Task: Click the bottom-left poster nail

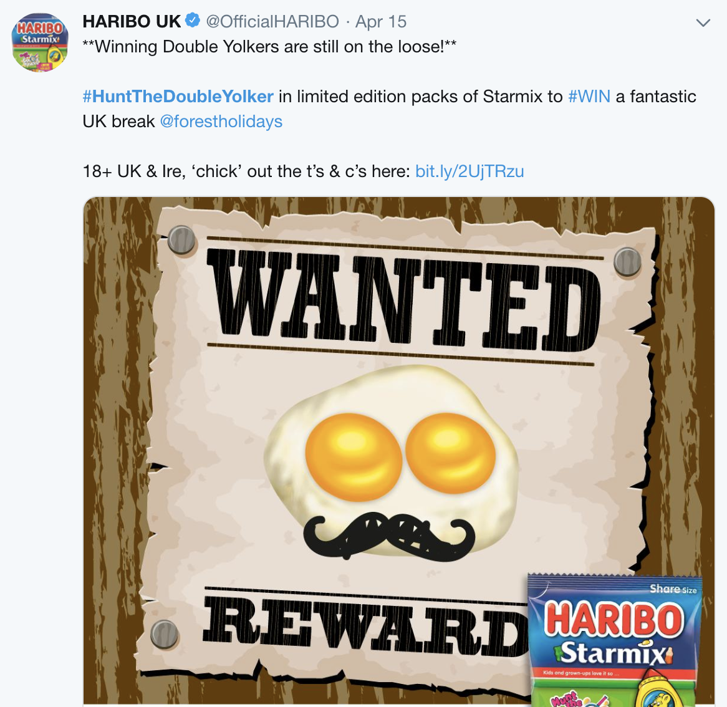Action: click(x=165, y=634)
